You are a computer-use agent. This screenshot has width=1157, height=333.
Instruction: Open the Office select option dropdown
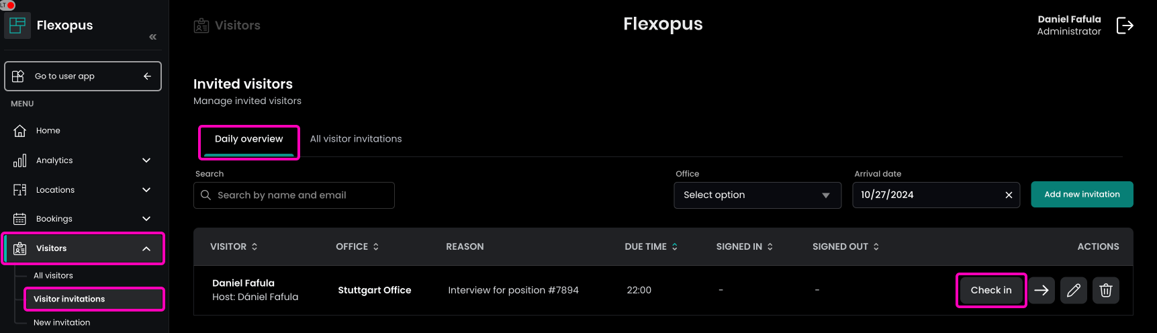point(757,195)
